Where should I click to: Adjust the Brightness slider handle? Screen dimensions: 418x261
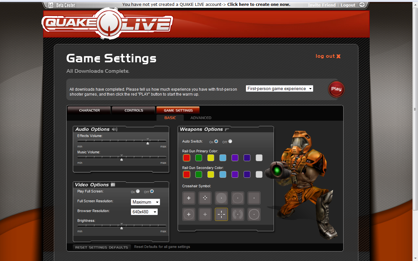click(x=121, y=228)
